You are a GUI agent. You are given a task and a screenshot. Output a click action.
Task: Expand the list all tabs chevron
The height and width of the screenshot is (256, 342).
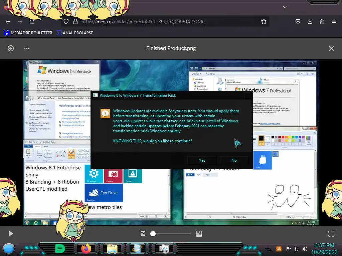[x=285, y=7]
